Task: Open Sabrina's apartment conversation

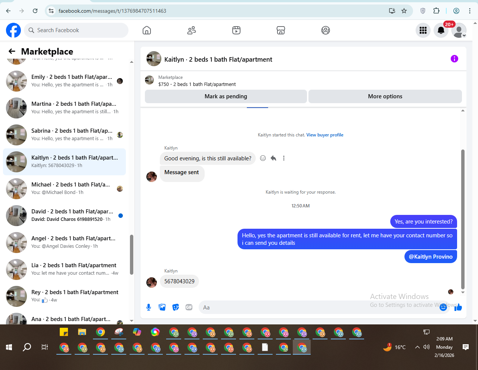Action: [x=64, y=135]
